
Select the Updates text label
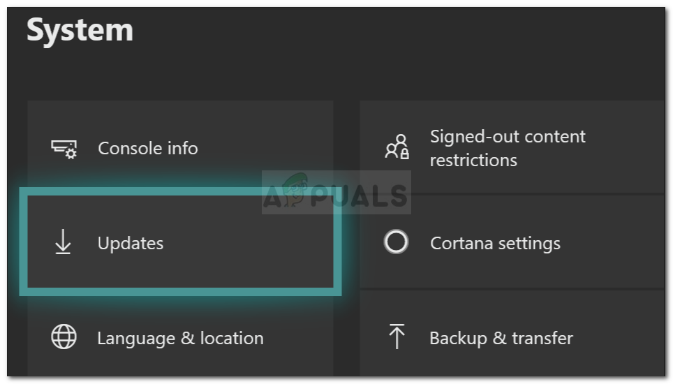coord(131,244)
